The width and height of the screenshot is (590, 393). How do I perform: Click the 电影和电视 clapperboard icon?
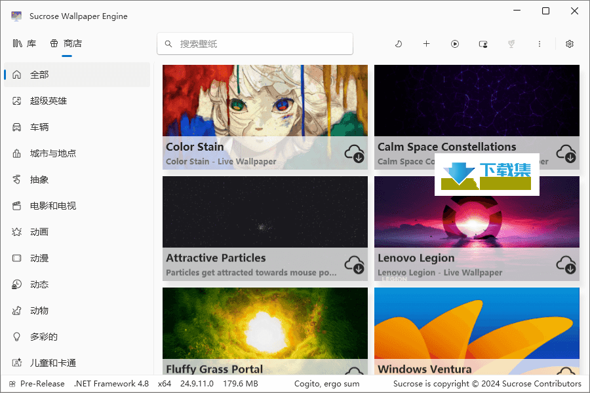pyautogui.click(x=16, y=206)
